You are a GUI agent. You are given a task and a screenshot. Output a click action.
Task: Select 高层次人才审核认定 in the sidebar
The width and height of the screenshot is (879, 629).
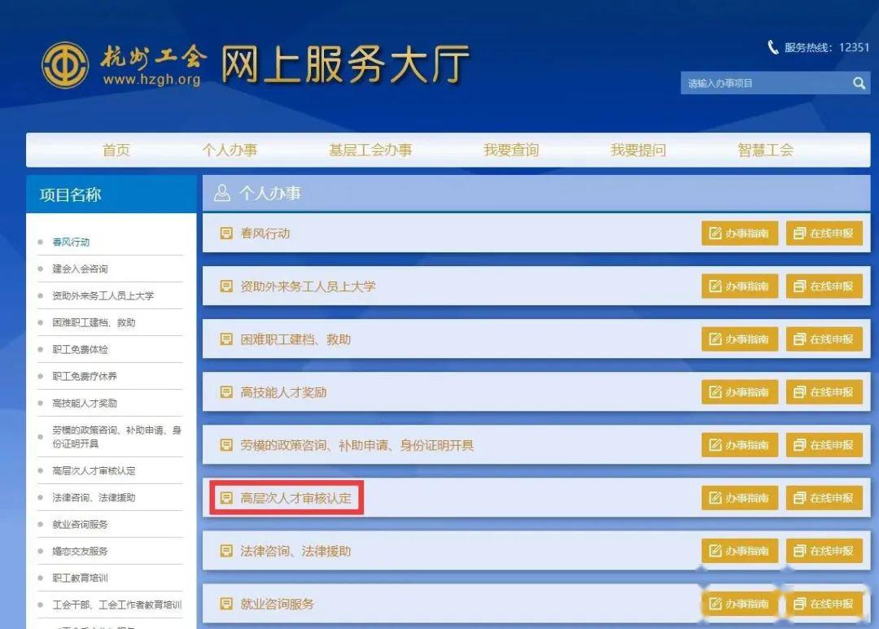(x=94, y=471)
